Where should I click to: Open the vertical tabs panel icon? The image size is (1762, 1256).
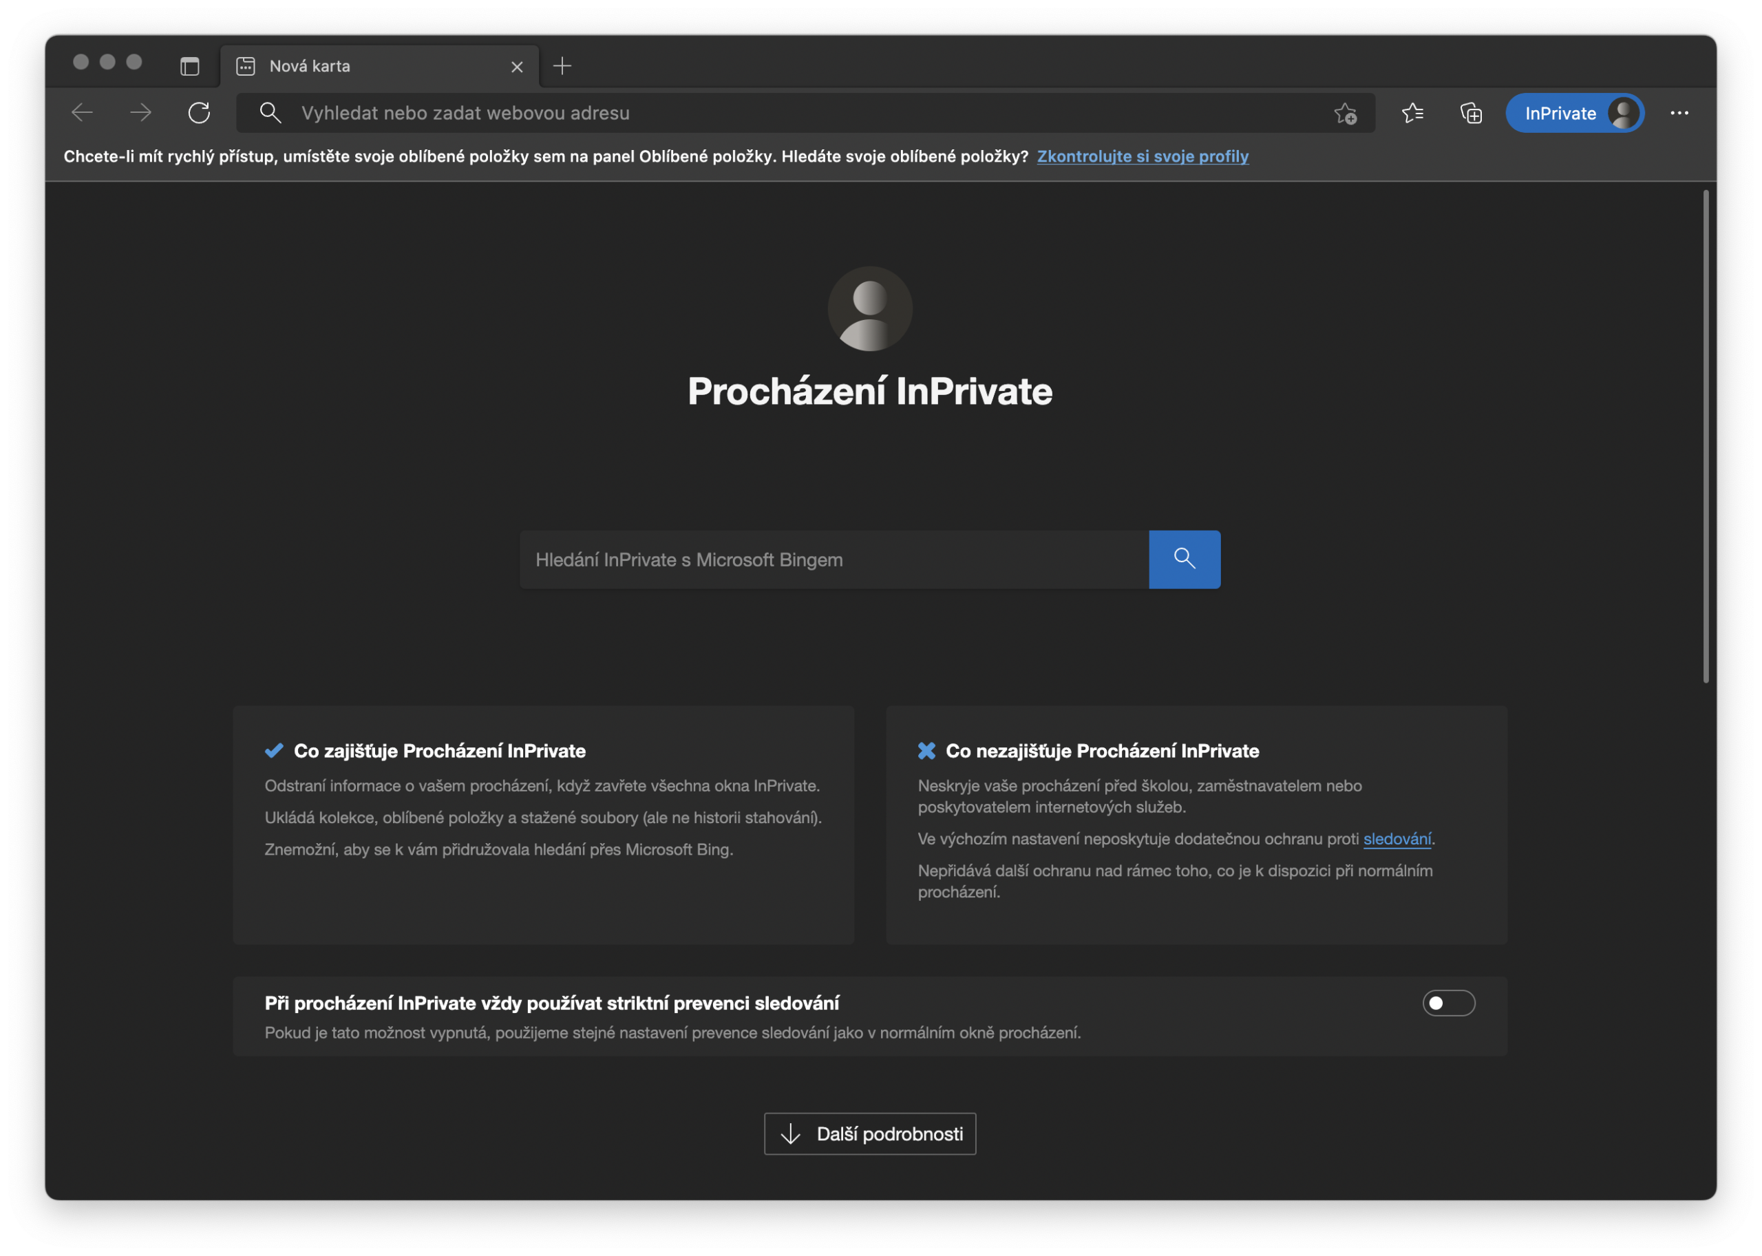pyautogui.click(x=189, y=67)
